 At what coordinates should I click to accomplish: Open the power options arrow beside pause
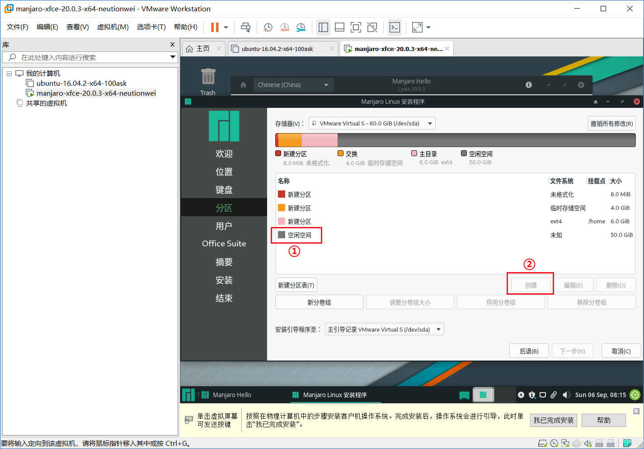tap(226, 28)
